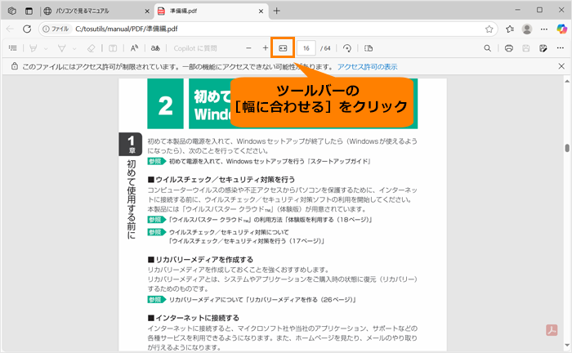Image resolution: width=572 pixels, height=353 pixels.
Task: Close the パソコンで見るマニュアル tab
Action: pos(147,11)
